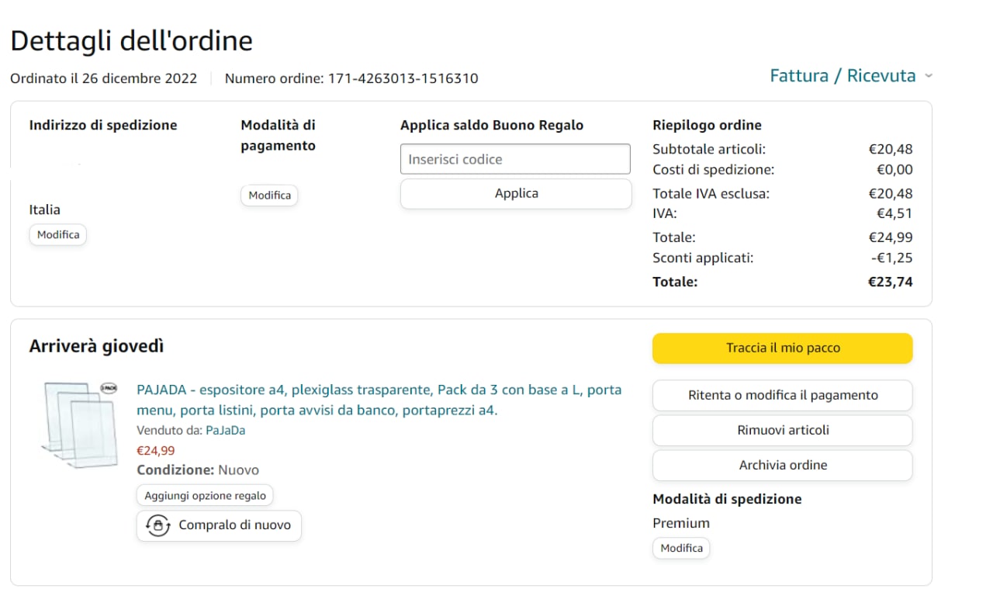This screenshot has height=589, width=993.
Task: Open the Fattura / Ricevuta link
Action: click(x=842, y=76)
